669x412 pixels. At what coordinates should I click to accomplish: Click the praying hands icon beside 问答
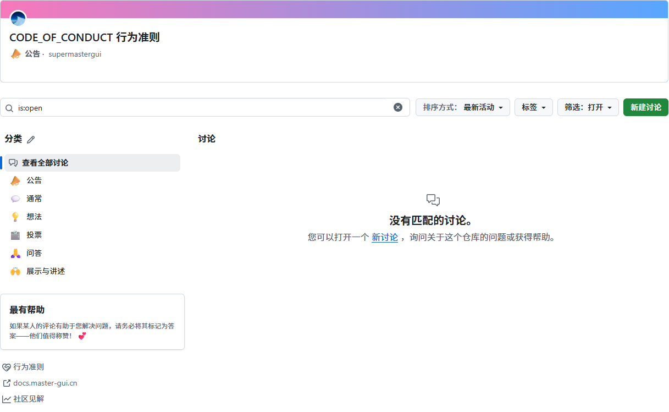pyautogui.click(x=15, y=253)
